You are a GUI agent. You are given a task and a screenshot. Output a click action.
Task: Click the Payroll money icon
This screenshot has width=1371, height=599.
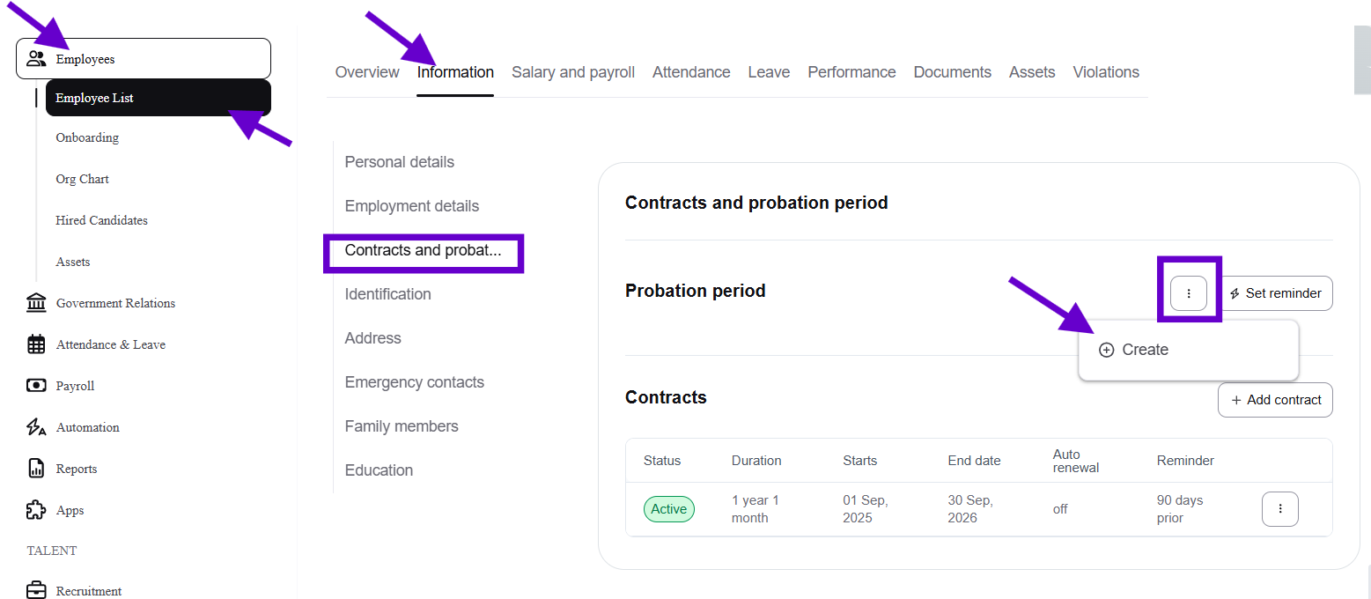tap(36, 386)
